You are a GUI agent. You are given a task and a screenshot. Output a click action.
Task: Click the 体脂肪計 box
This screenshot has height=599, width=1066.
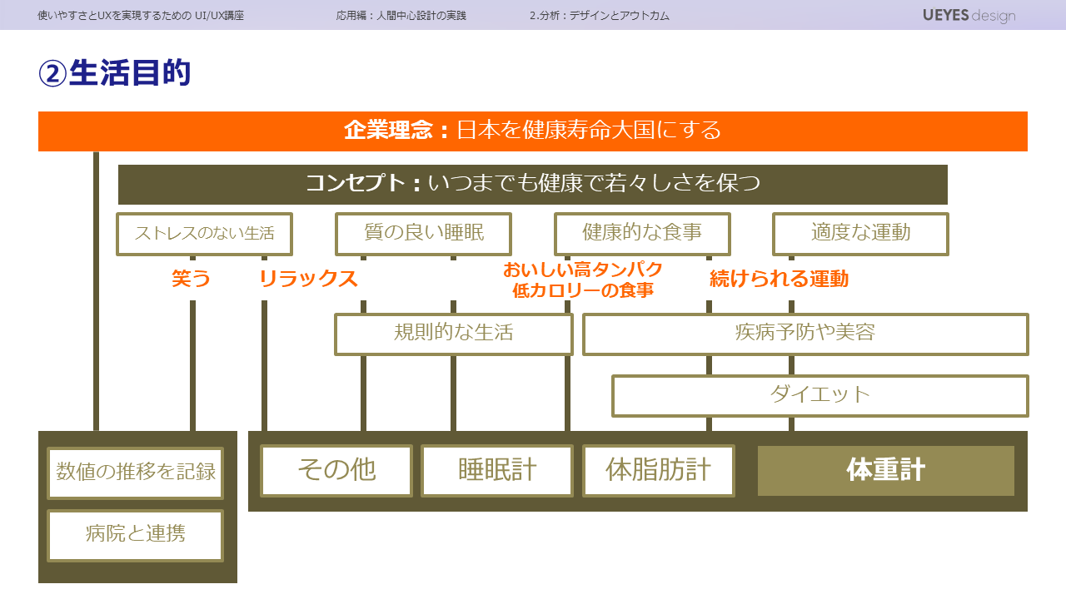pyautogui.click(x=658, y=471)
